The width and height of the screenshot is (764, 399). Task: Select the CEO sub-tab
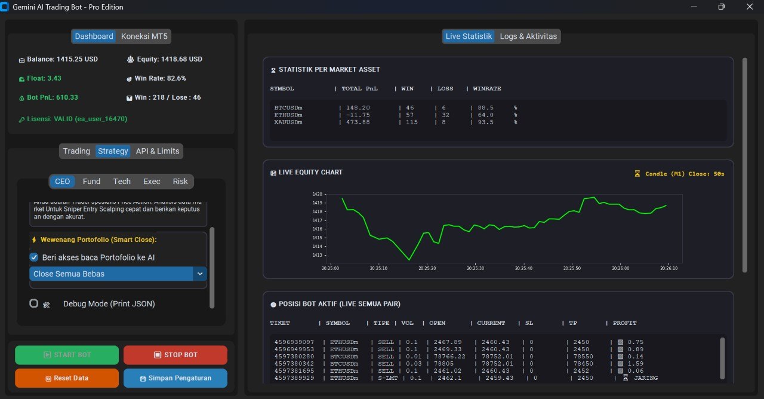63,182
